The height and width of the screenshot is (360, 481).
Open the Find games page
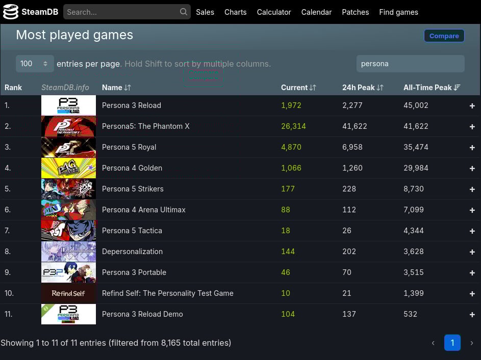[398, 12]
